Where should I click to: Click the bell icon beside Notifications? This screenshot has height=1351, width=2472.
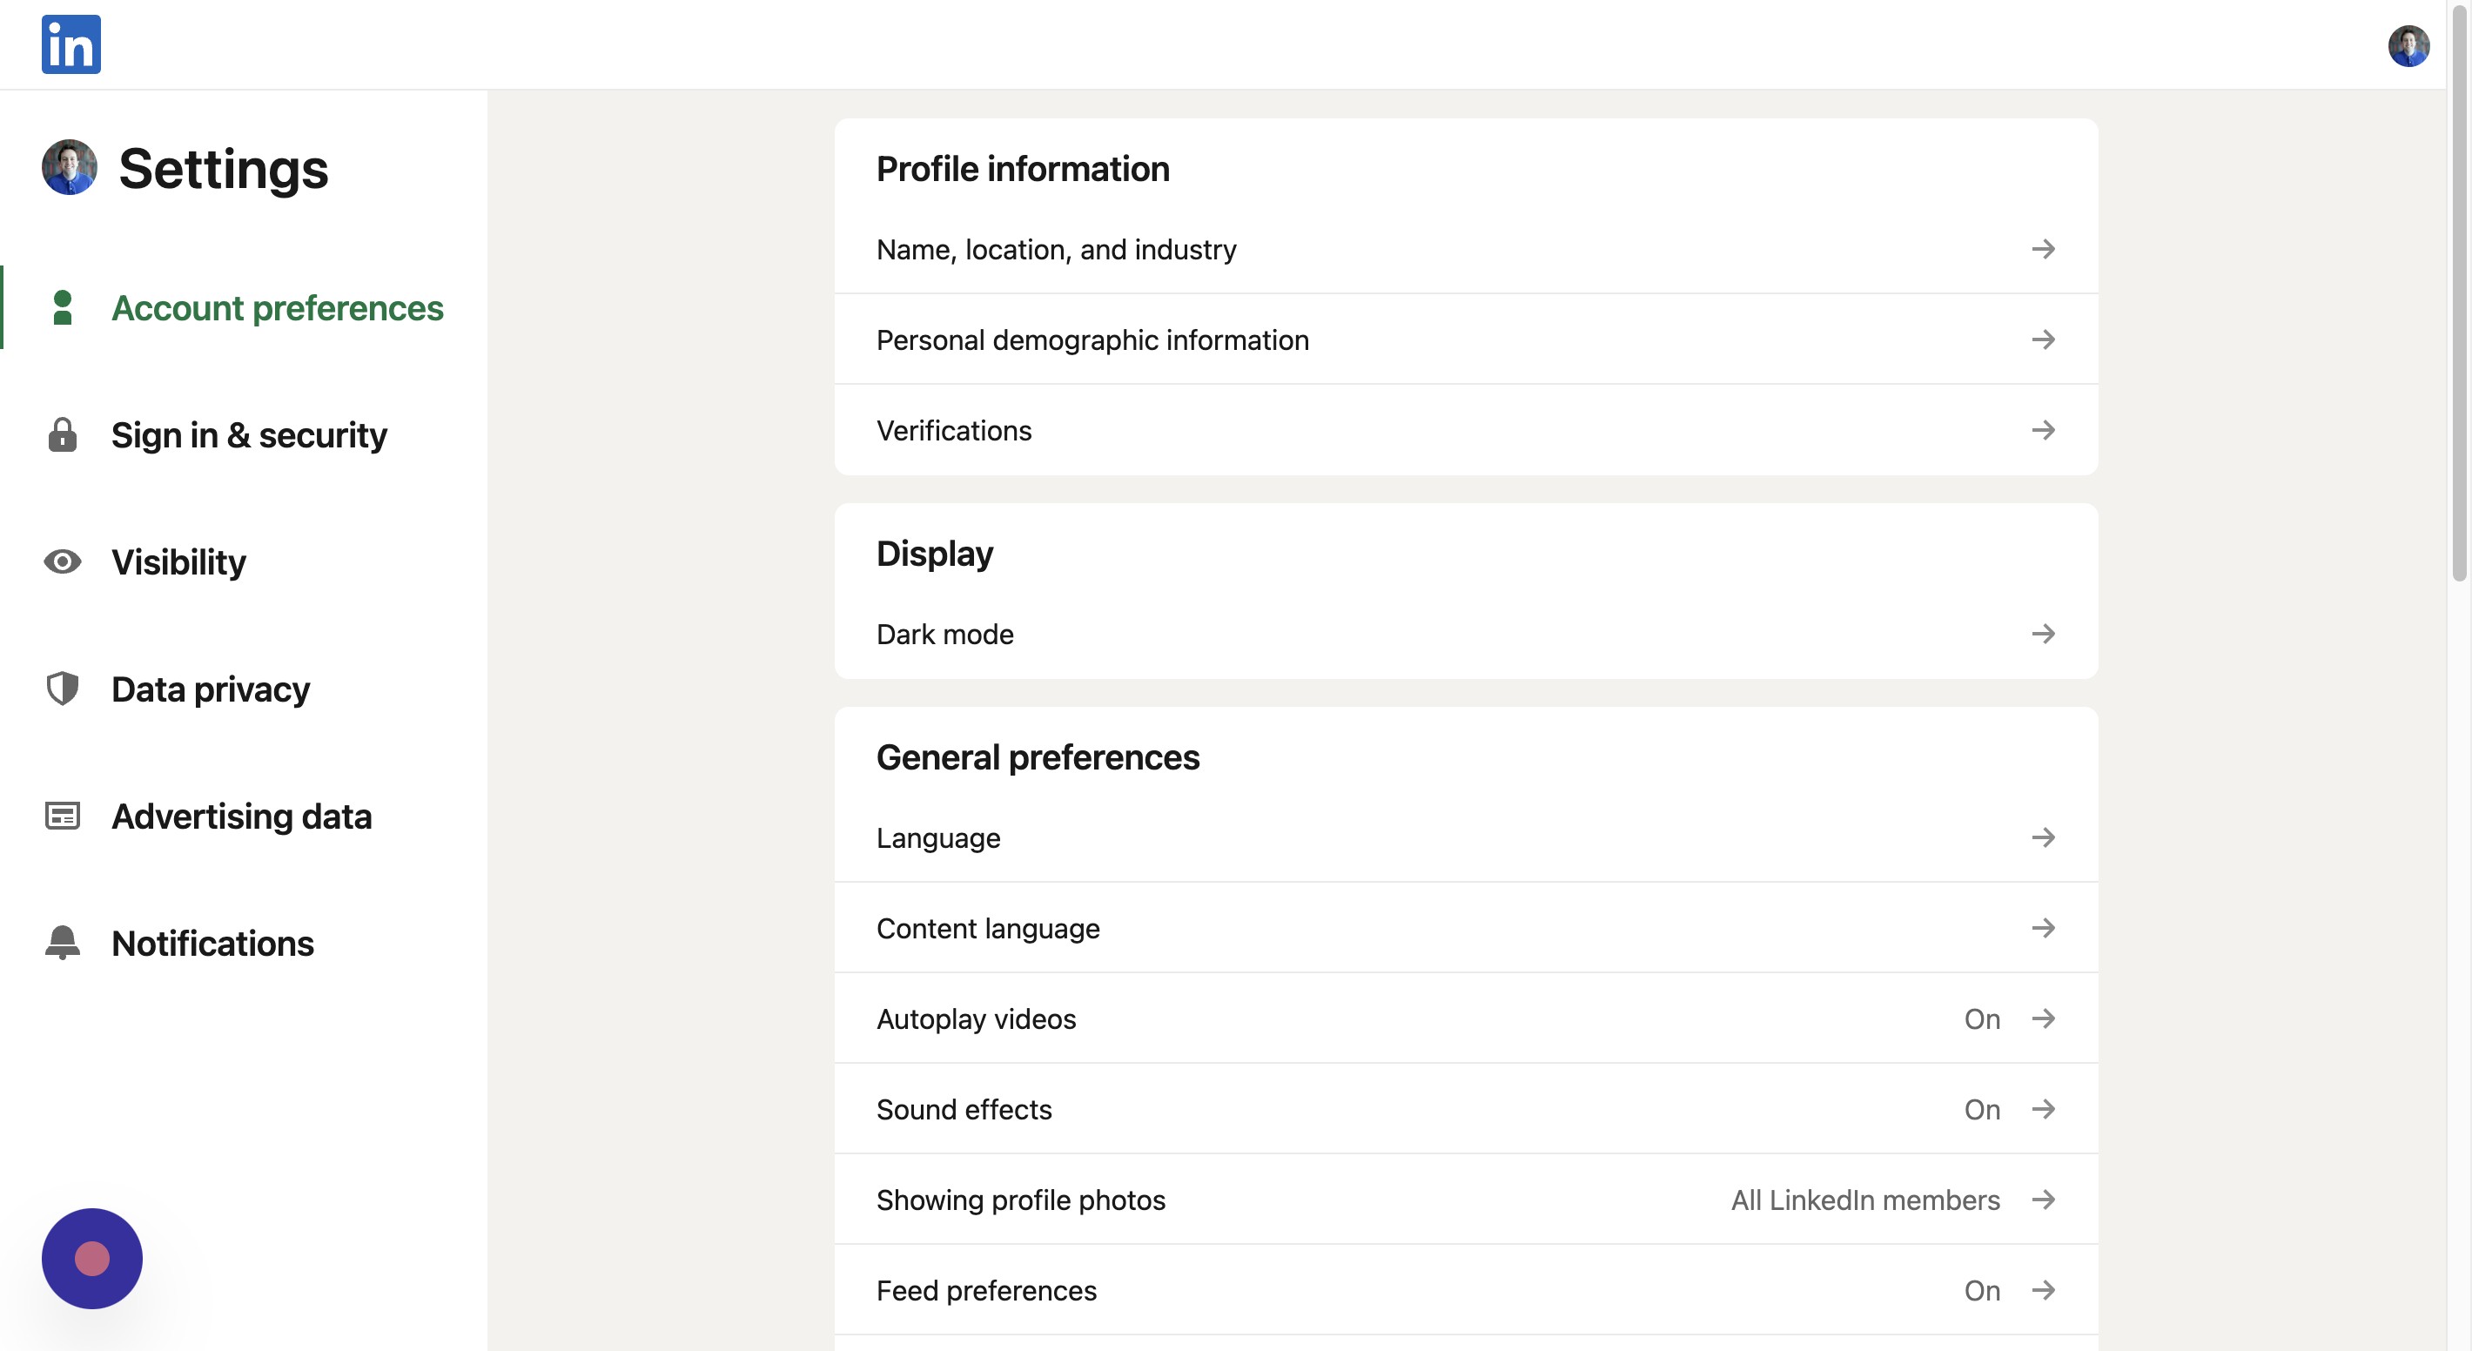coord(63,942)
